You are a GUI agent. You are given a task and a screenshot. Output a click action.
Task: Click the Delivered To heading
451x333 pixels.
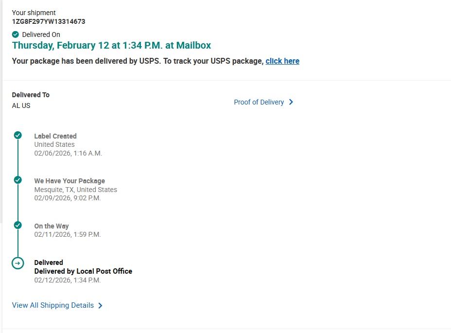(31, 95)
